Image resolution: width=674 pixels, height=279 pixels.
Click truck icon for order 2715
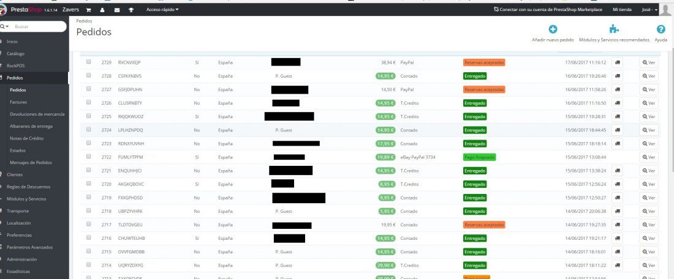[617, 251]
